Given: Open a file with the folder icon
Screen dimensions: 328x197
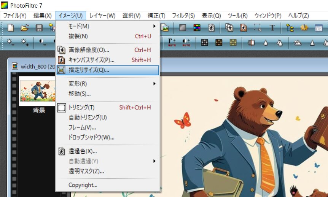Looking at the screenshot, I should [25, 28].
